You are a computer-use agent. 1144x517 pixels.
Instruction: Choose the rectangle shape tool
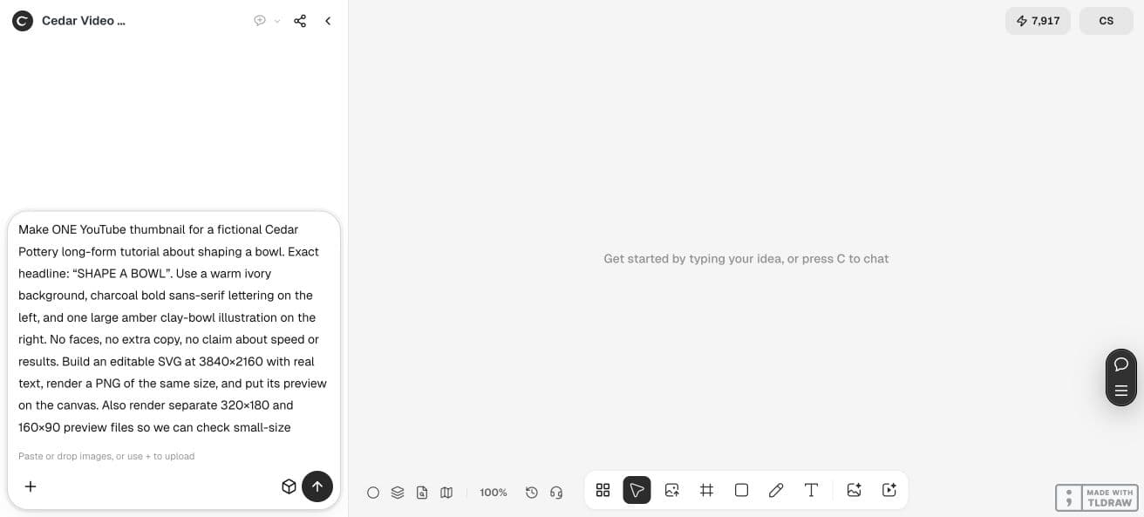(741, 490)
